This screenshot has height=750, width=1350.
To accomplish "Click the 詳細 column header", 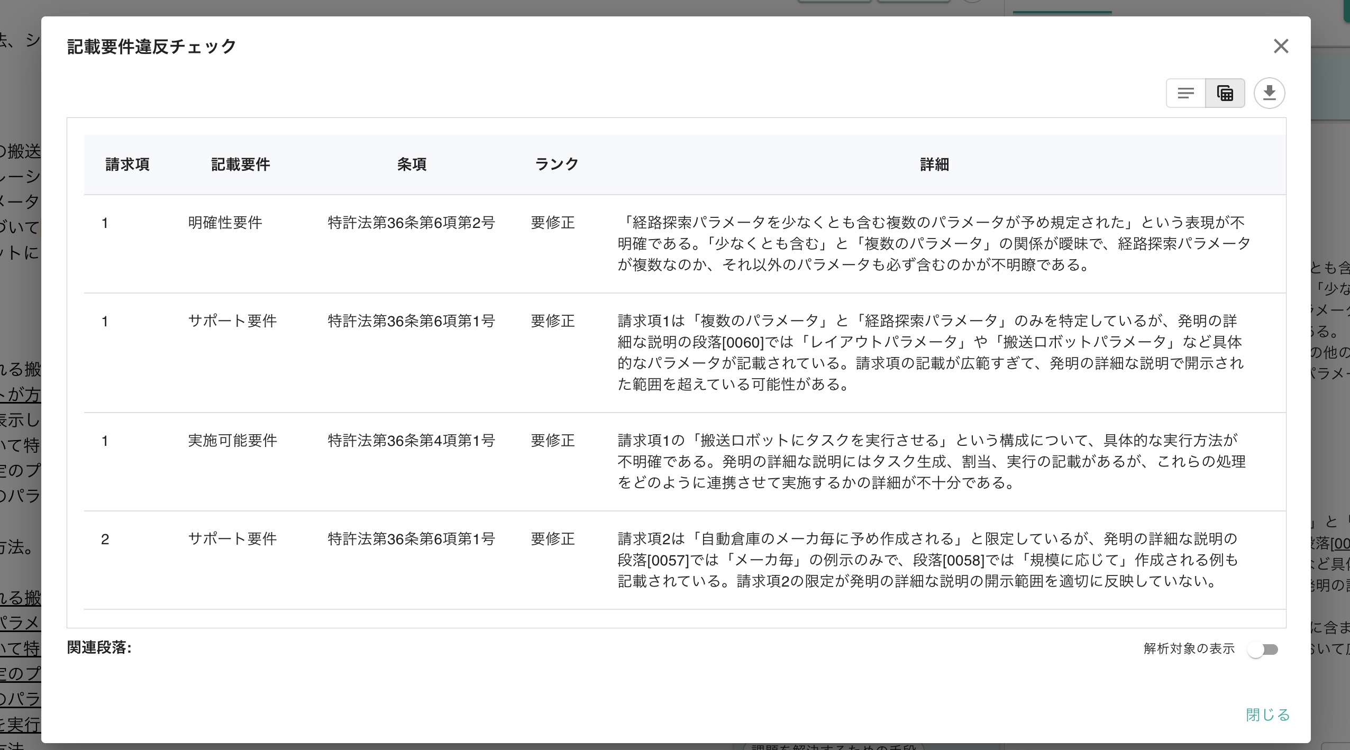I will coord(934,164).
